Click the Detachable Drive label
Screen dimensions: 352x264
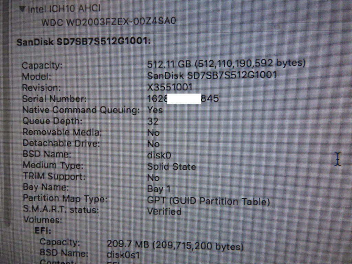click(x=61, y=143)
